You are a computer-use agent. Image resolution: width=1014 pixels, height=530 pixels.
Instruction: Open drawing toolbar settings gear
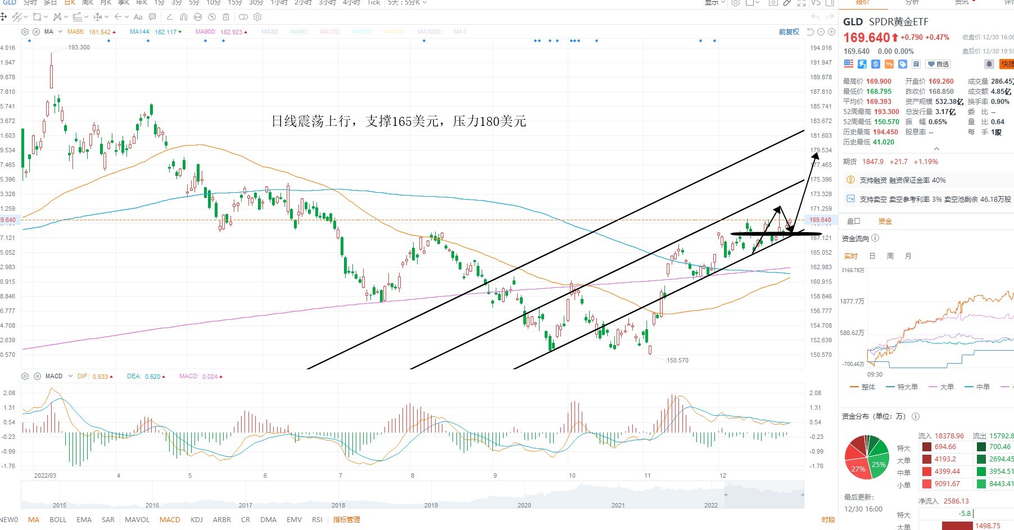pos(257,17)
